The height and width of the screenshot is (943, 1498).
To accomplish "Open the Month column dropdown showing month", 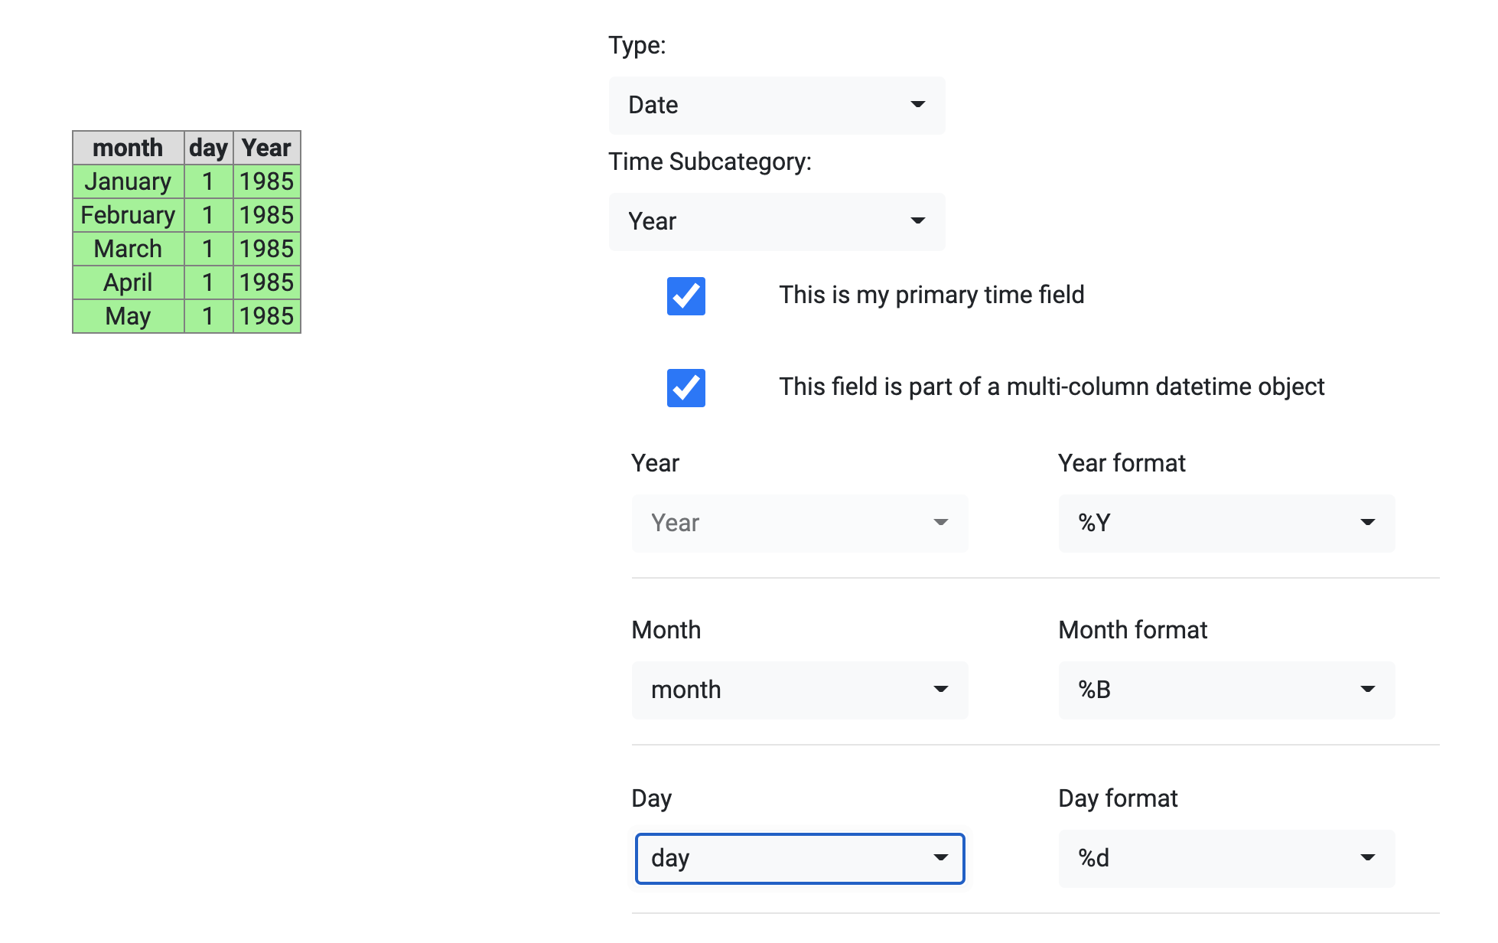I will click(799, 690).
